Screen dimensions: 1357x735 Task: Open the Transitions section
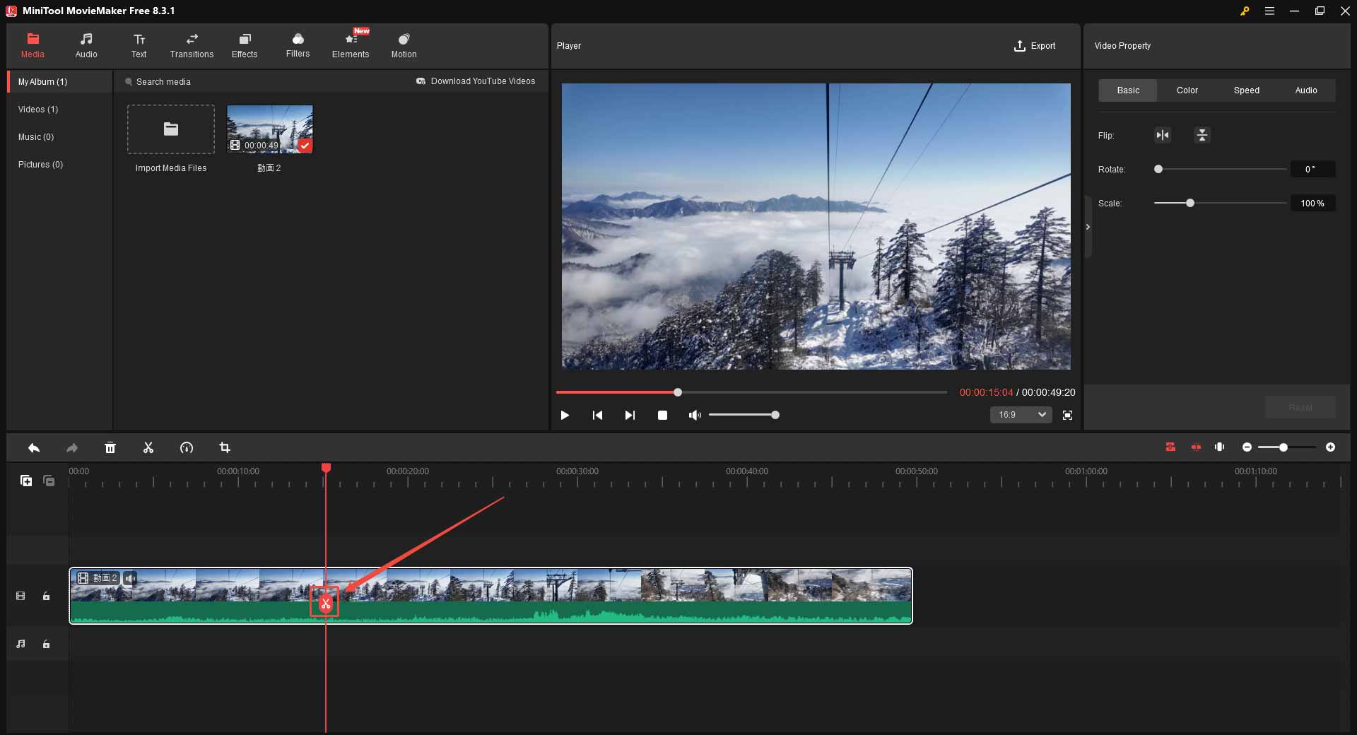tap(192, 45)
